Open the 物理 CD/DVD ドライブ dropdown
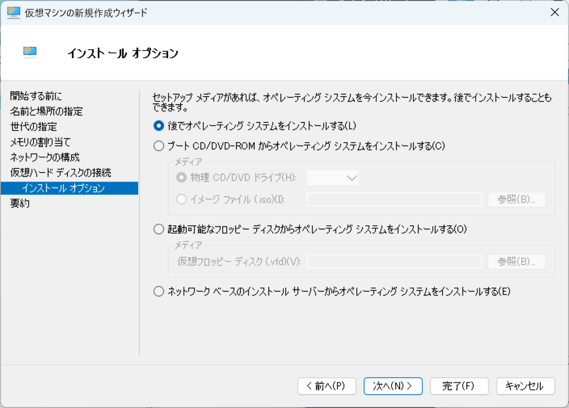The height and width of the screenshot is (408, 569). point(332,178)
